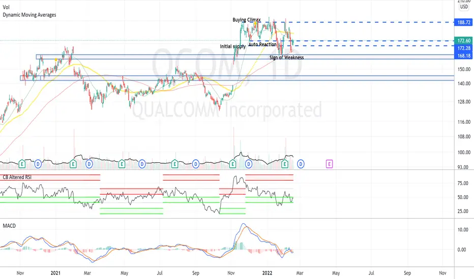Select the Sign of Weakness annotation

pos(286,57)
